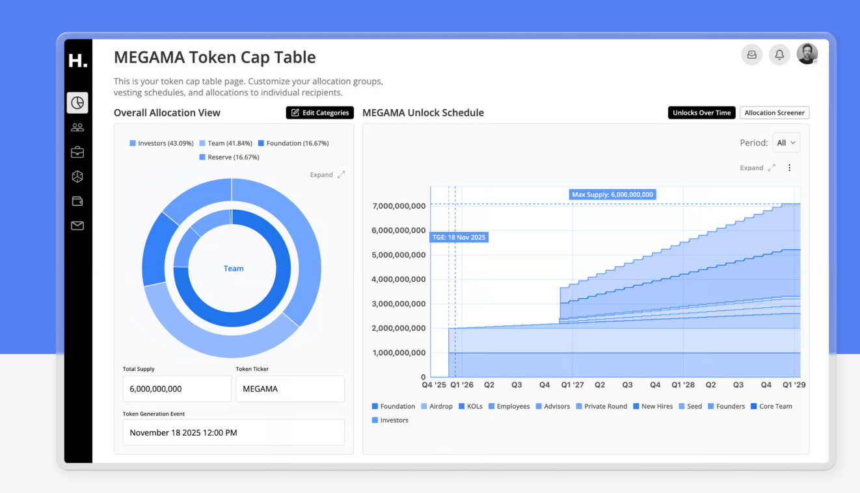Click the briefcase sidebar icon

[77, 152]
